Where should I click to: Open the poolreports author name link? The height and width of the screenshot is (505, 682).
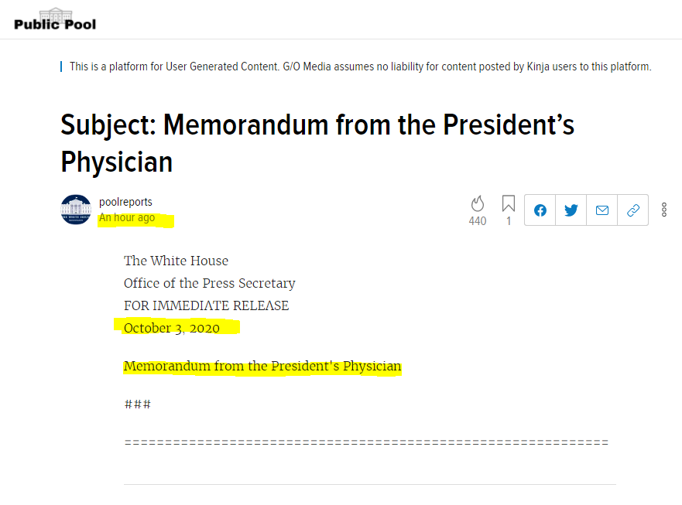(125, 202)
